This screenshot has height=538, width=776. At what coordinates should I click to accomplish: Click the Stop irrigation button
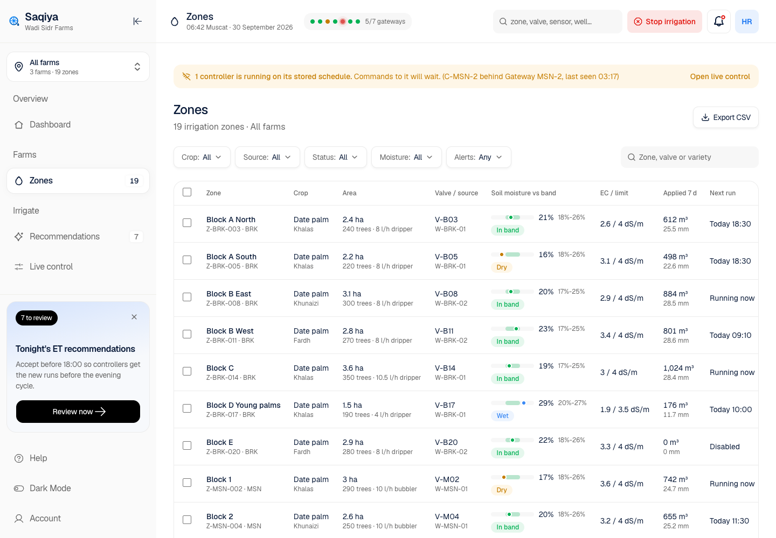point(664,22)
